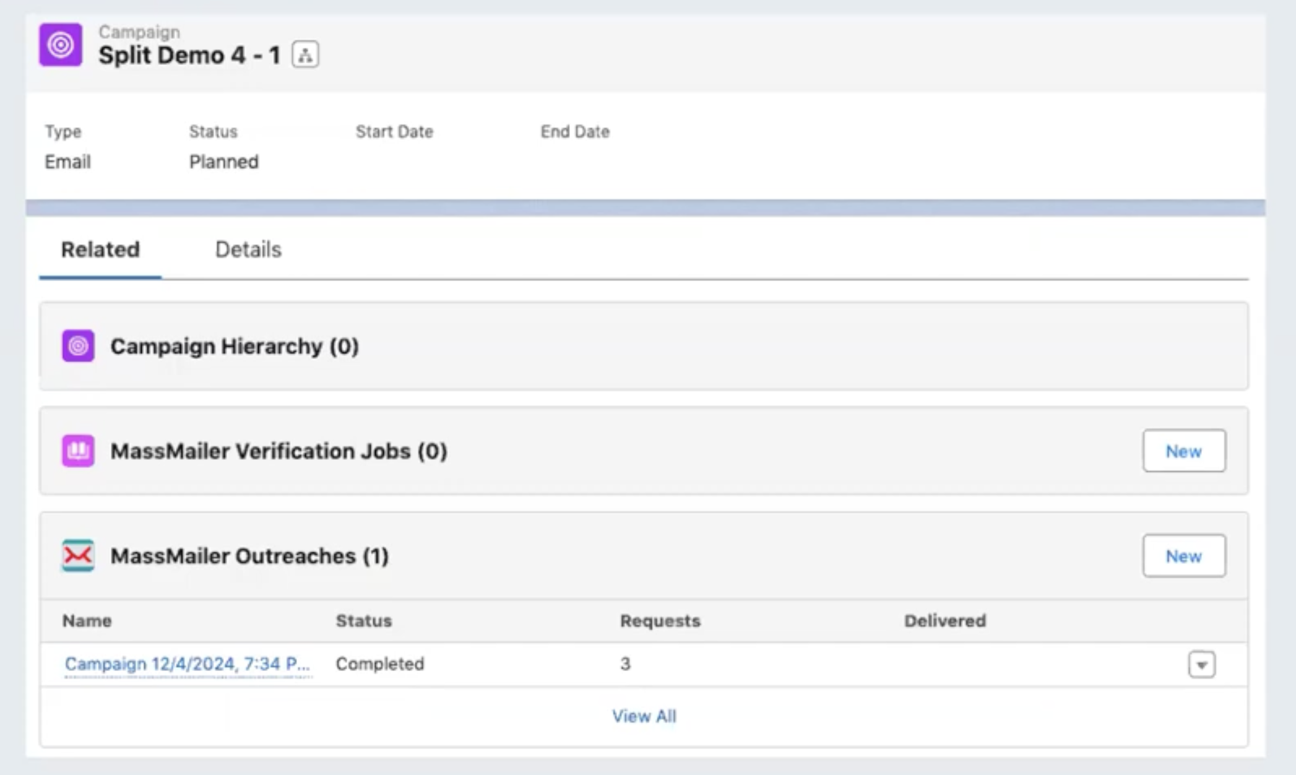Viewport: 1296px width, 775px height.
Task: Click the Name column header
Action: (87, 621)
